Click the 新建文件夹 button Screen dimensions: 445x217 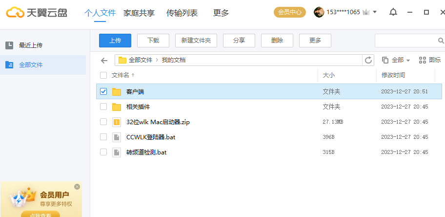[196, 41]
